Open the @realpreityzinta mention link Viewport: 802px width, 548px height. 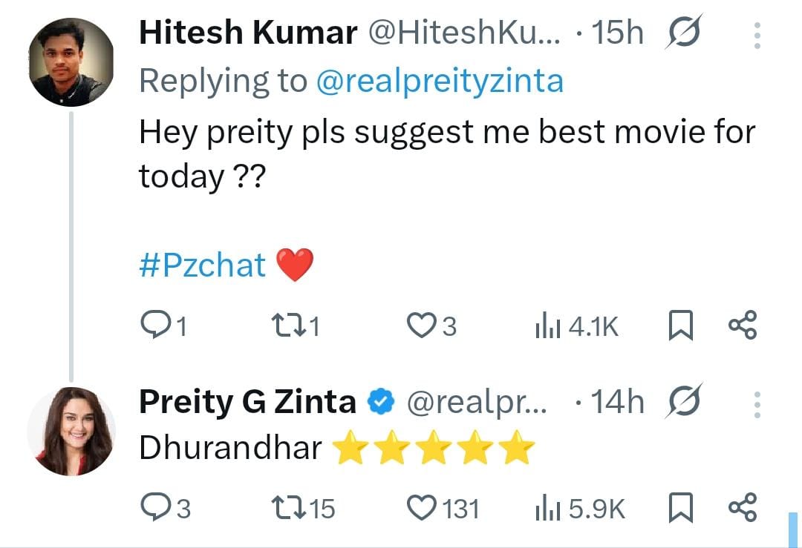[x=440, y=82]
